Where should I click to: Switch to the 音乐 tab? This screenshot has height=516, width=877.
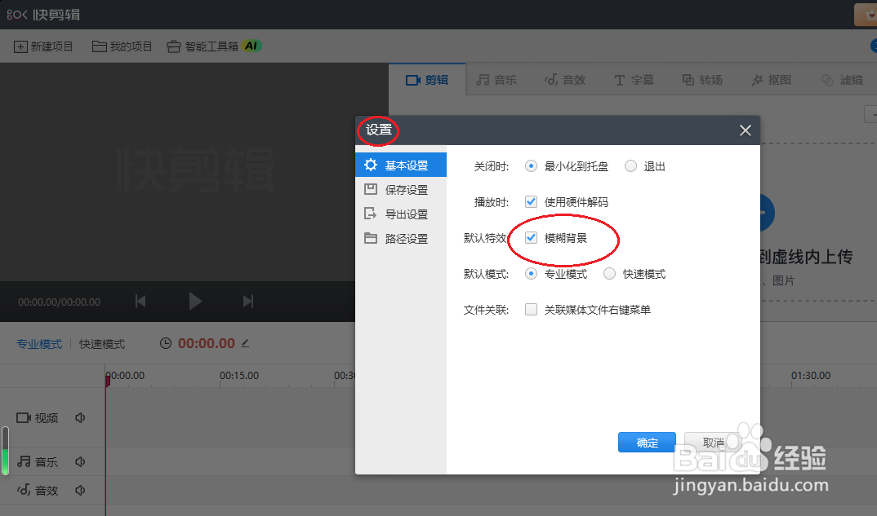tap(496, 80)
